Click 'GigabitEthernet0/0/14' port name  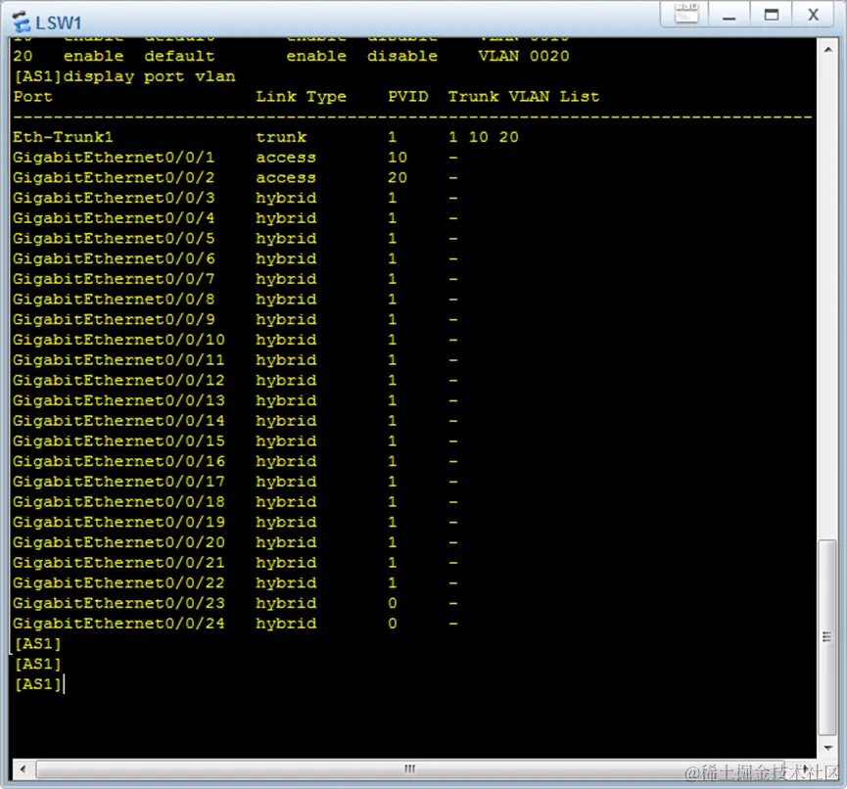[118, 421]
